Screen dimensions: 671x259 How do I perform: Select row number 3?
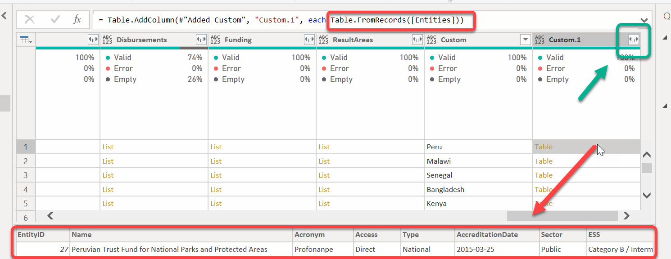click(x=26, y=175)
